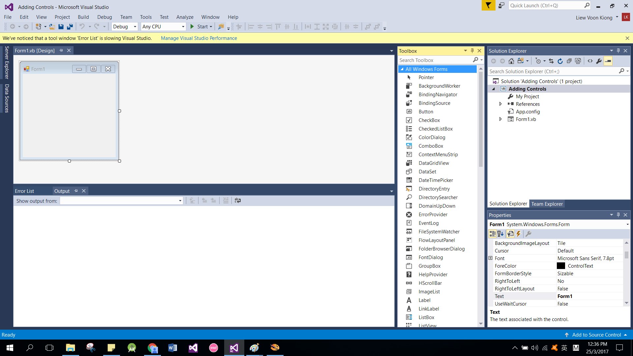Click the View Code icon in Solution Explorer
The width and height of the screenshot is (633, 356).
590,61
